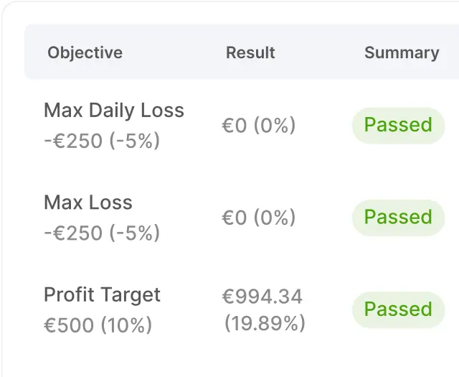The height and width of the screenshot is (377, 459).
Task: Click the Profit Target goal €500 (10%)
Action: coord(98,325)
